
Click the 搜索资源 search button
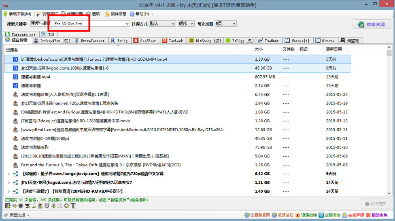pyautogui.click(x=372, y=24)
